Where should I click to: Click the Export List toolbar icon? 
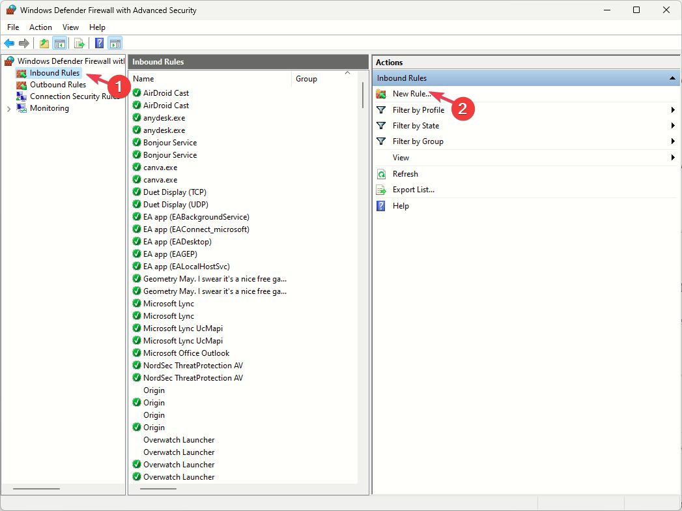(79, 43)
